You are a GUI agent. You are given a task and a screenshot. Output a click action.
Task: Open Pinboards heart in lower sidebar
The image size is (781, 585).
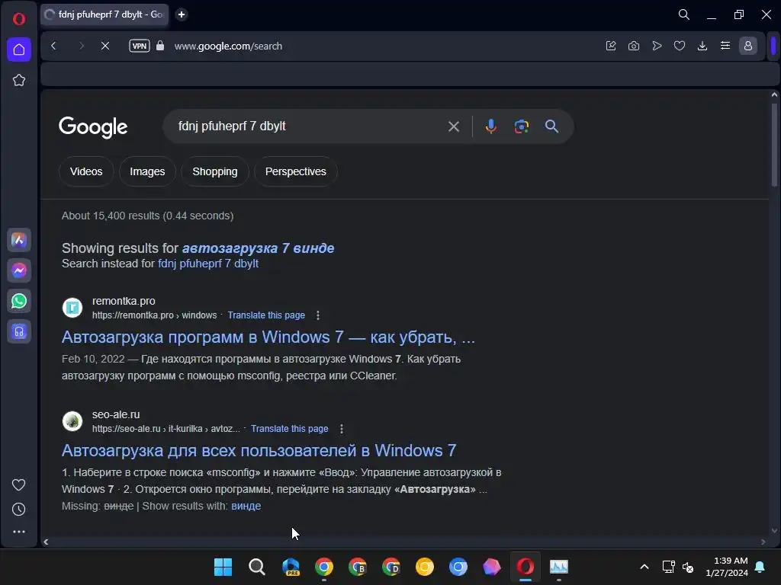19,484
